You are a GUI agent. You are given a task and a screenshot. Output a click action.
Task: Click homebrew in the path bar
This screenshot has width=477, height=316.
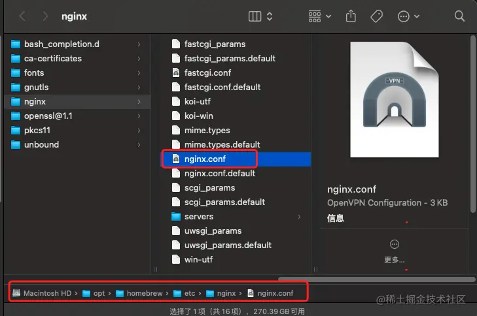[x=139, y=293]
